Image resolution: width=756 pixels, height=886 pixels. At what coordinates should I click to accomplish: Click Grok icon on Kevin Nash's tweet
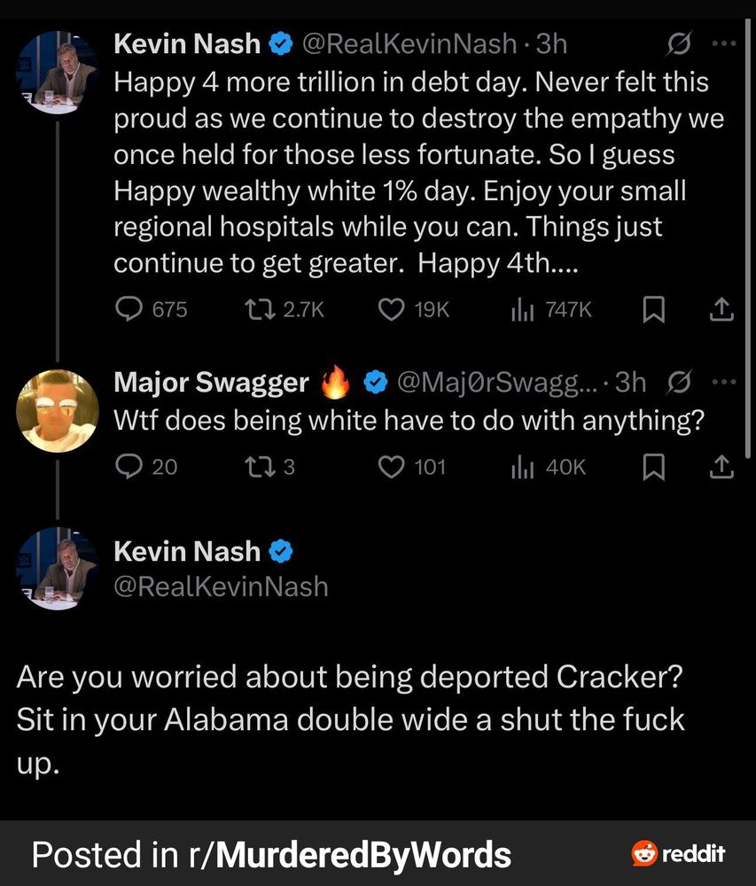[681, 43]
